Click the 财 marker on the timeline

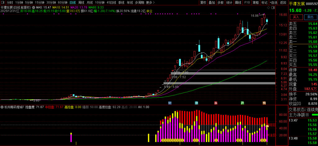point(170,103)
